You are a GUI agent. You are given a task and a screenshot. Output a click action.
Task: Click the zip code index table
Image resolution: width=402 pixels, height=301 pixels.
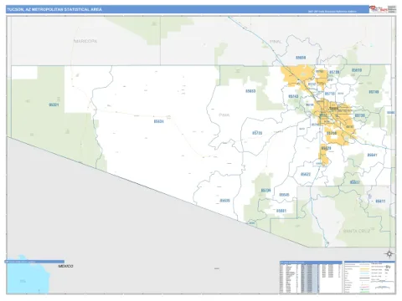[311, 277]
